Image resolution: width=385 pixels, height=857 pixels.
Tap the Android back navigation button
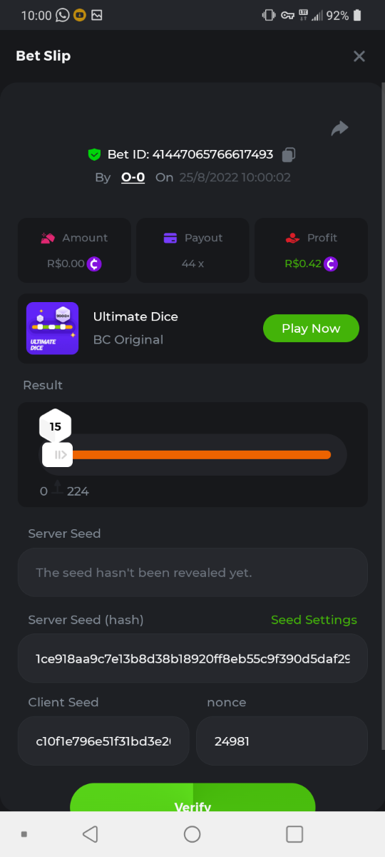90,834
